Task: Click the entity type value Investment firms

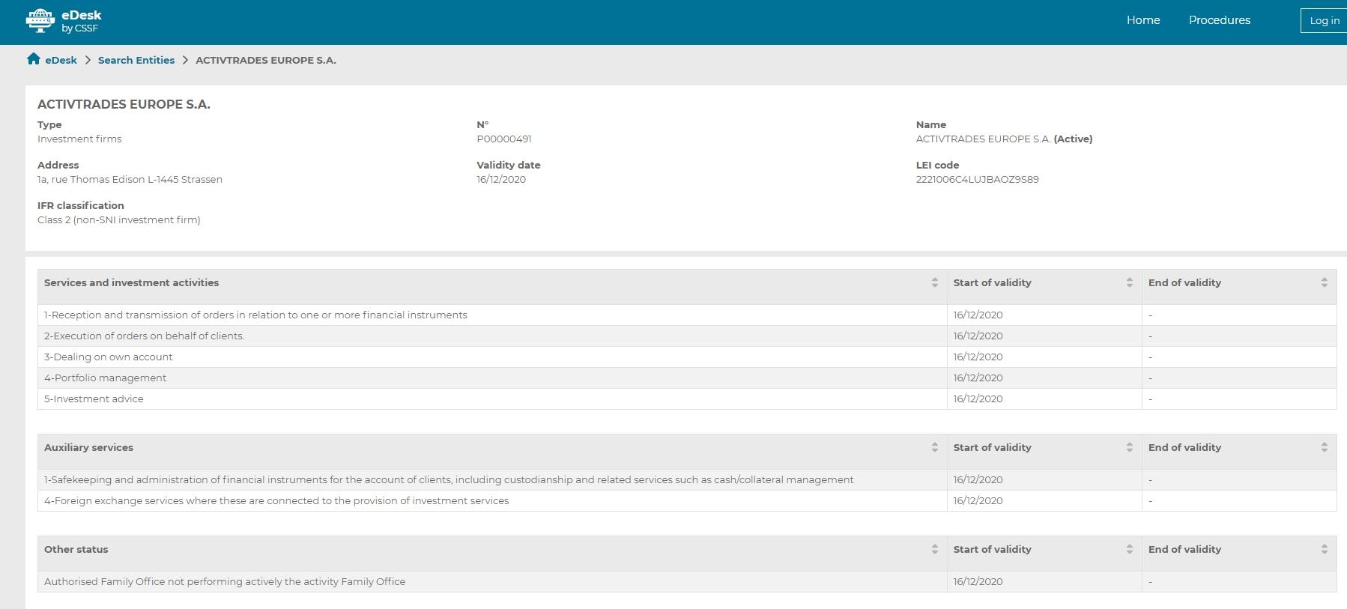Action: (x=79, y=139)
